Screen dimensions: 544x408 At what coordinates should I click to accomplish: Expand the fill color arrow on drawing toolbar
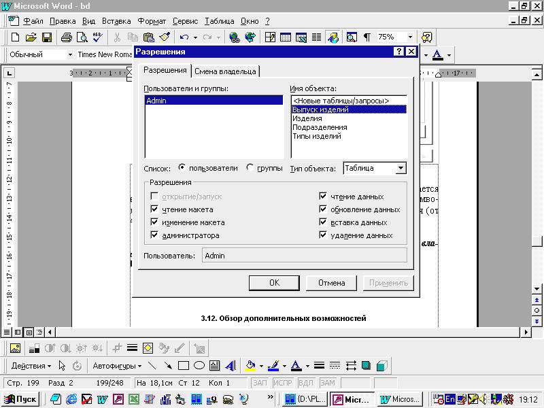pyautogui.click(x=261, y=366)
